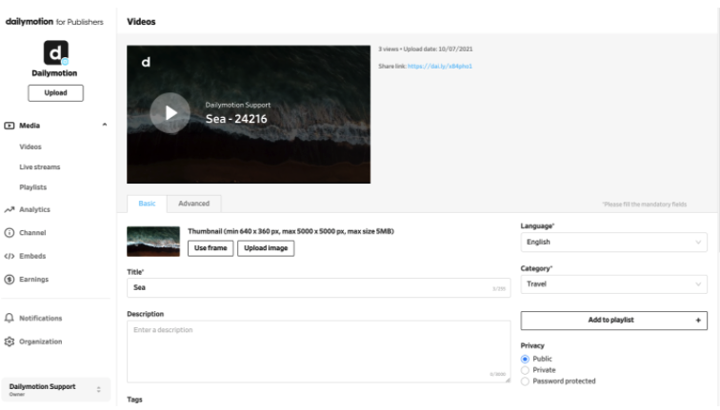Select the Private privacy option
The height and width of the screenshot is (410, 720).
tap(525, 370)
